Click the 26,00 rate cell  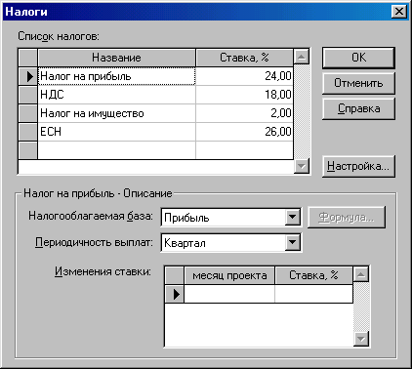(x=244, y=132)
